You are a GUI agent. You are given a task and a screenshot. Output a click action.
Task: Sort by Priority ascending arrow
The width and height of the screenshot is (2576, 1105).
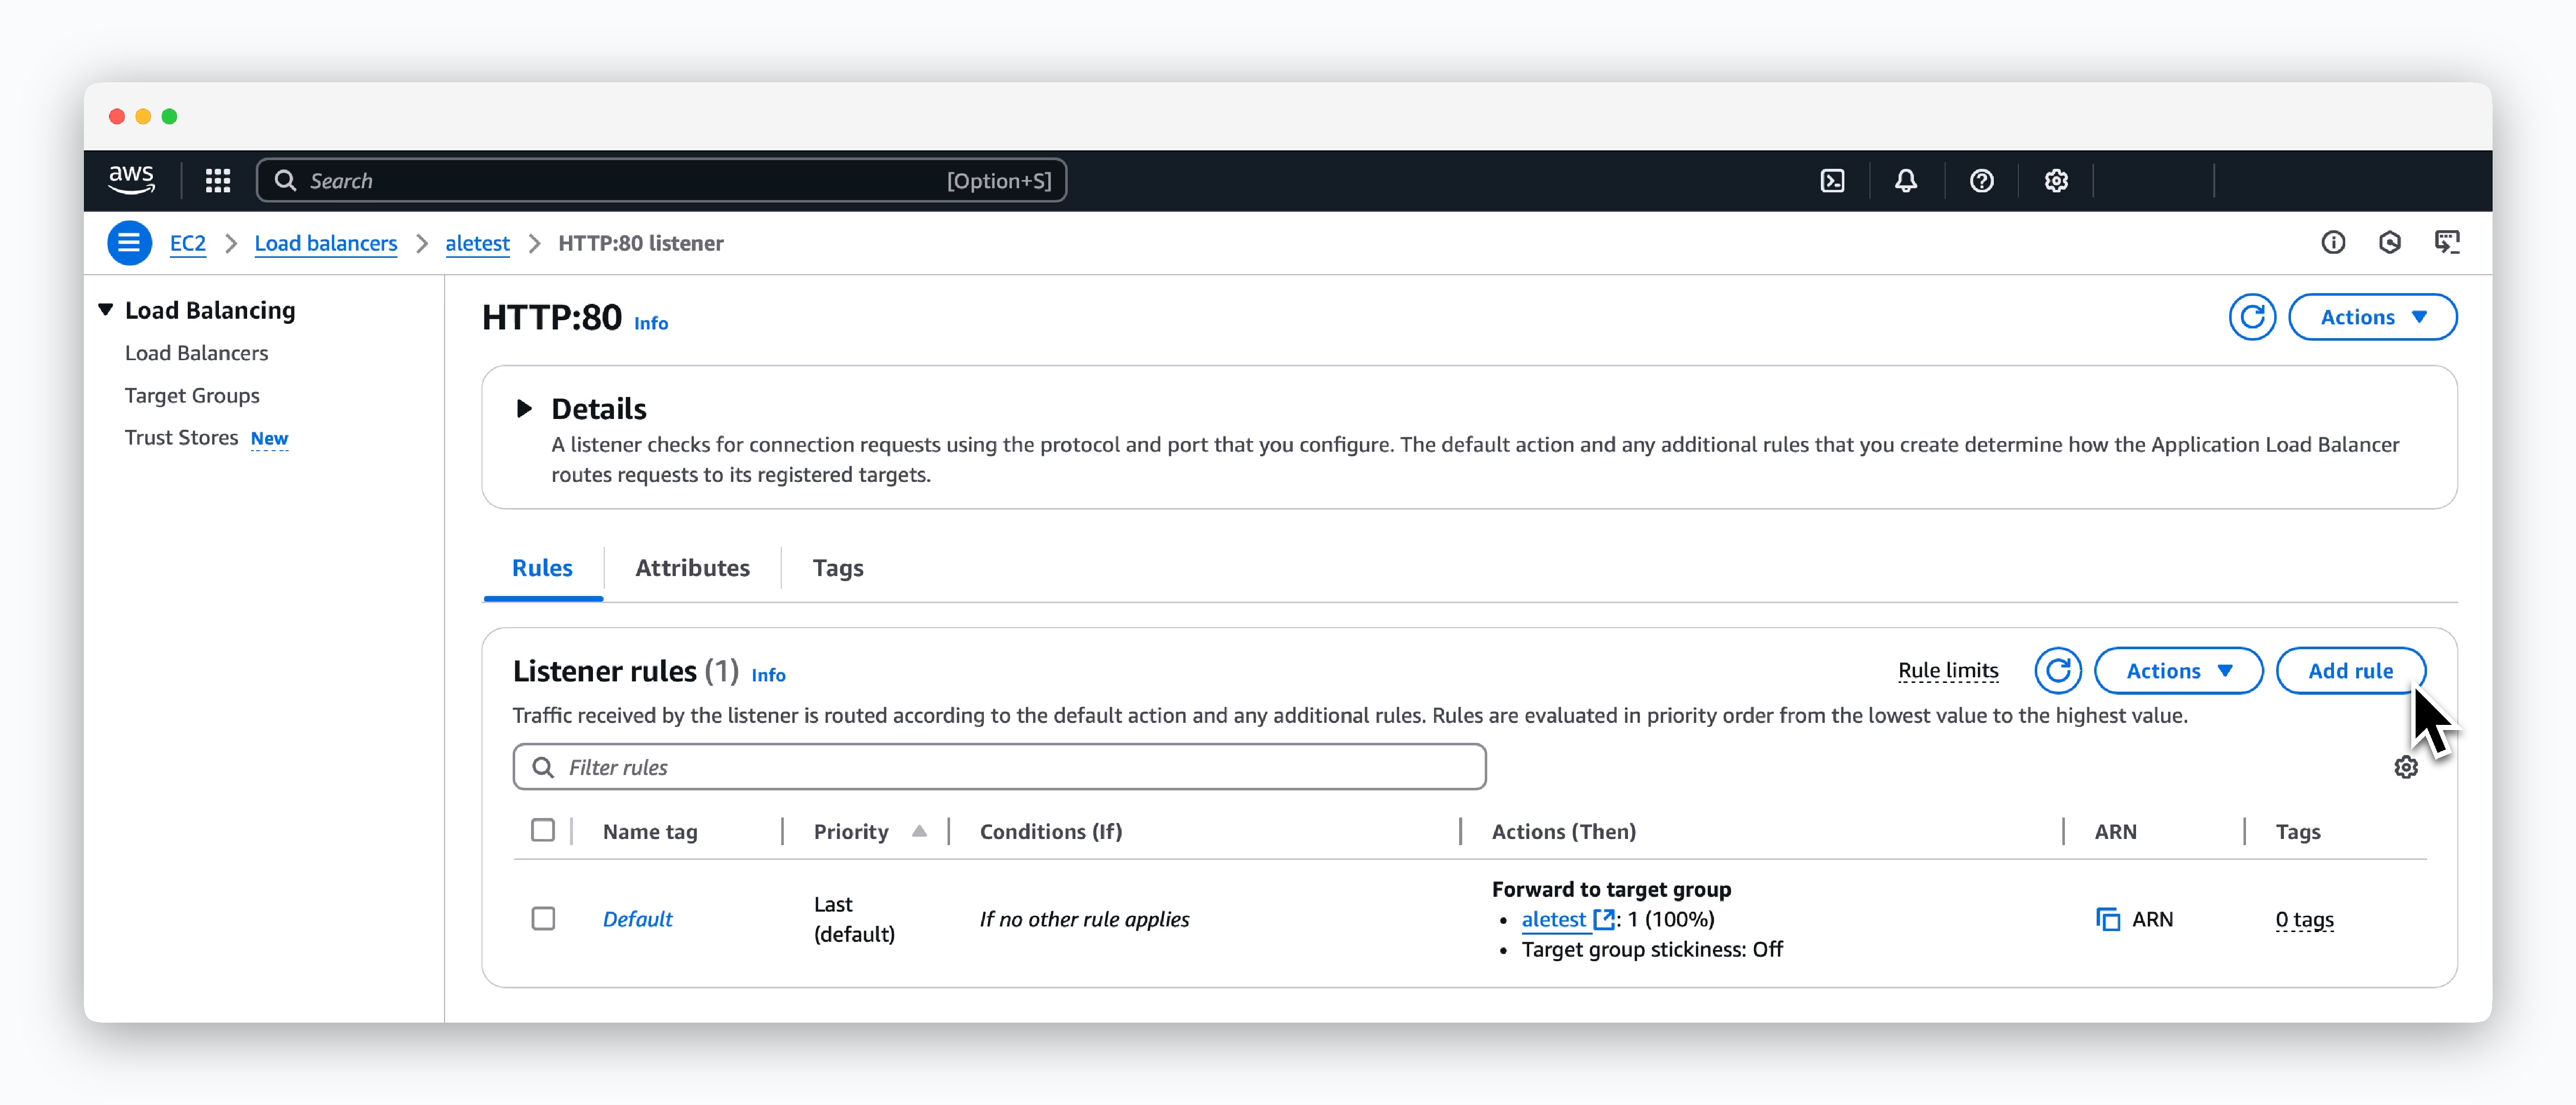919,831
